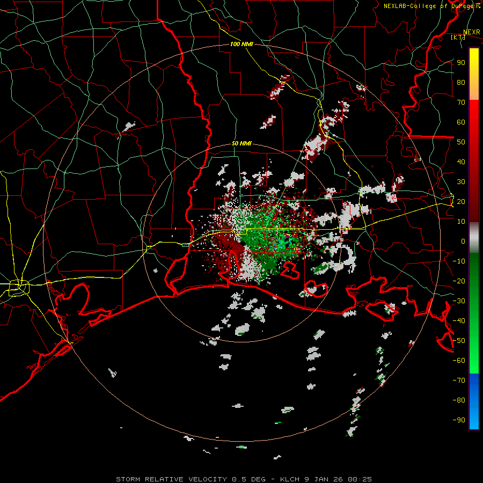
Task: Click the KLCH station identifier
Action: (x=290, y=479)
